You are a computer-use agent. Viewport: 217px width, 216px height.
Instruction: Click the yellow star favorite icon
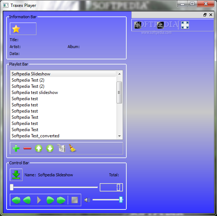click(x=16, y=29)
